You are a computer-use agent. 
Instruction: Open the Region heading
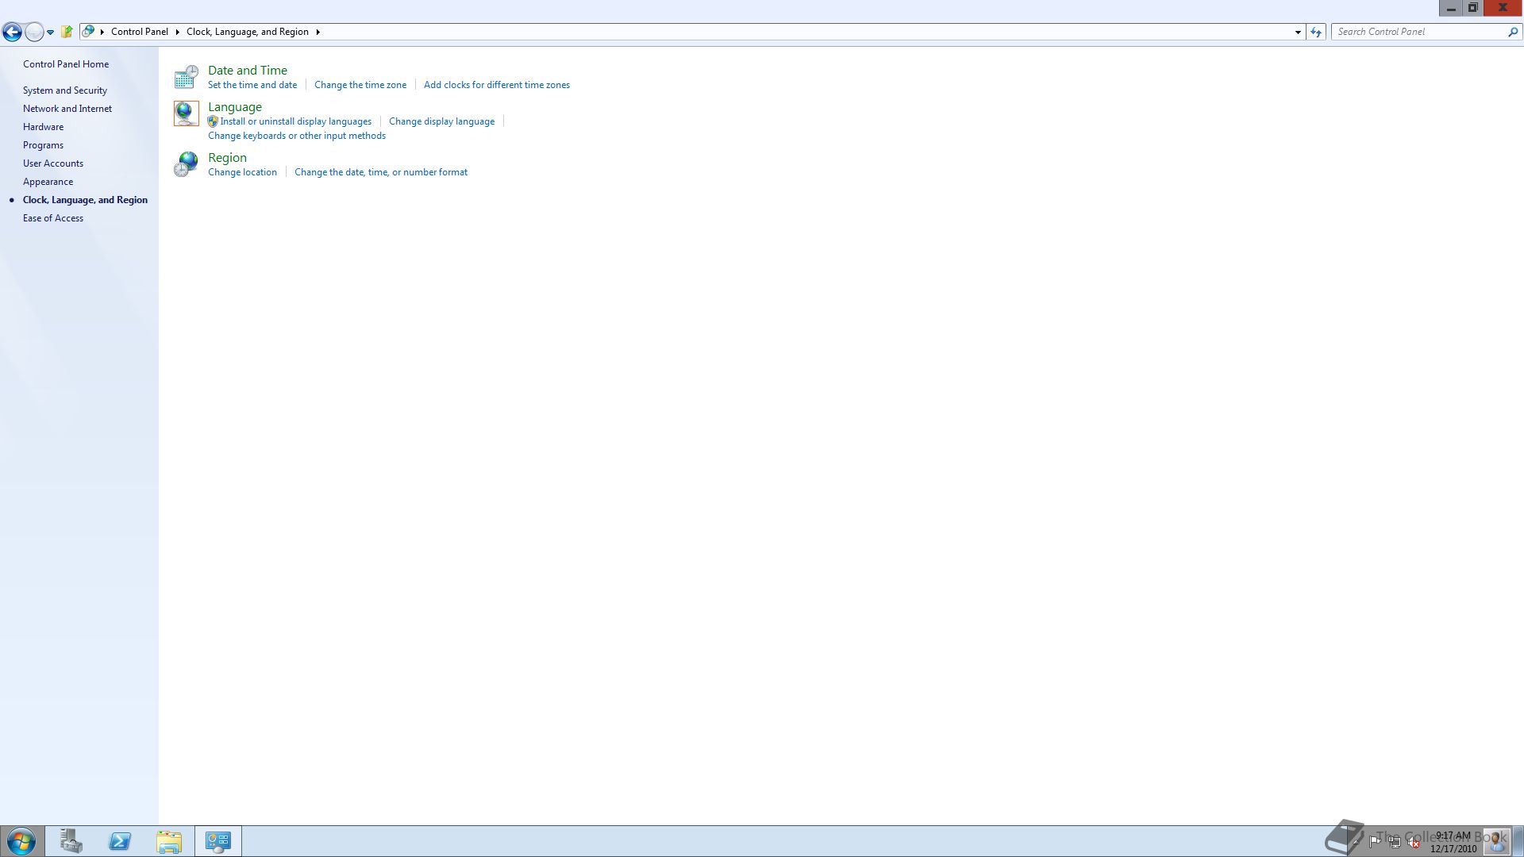(x=227, y=157)
